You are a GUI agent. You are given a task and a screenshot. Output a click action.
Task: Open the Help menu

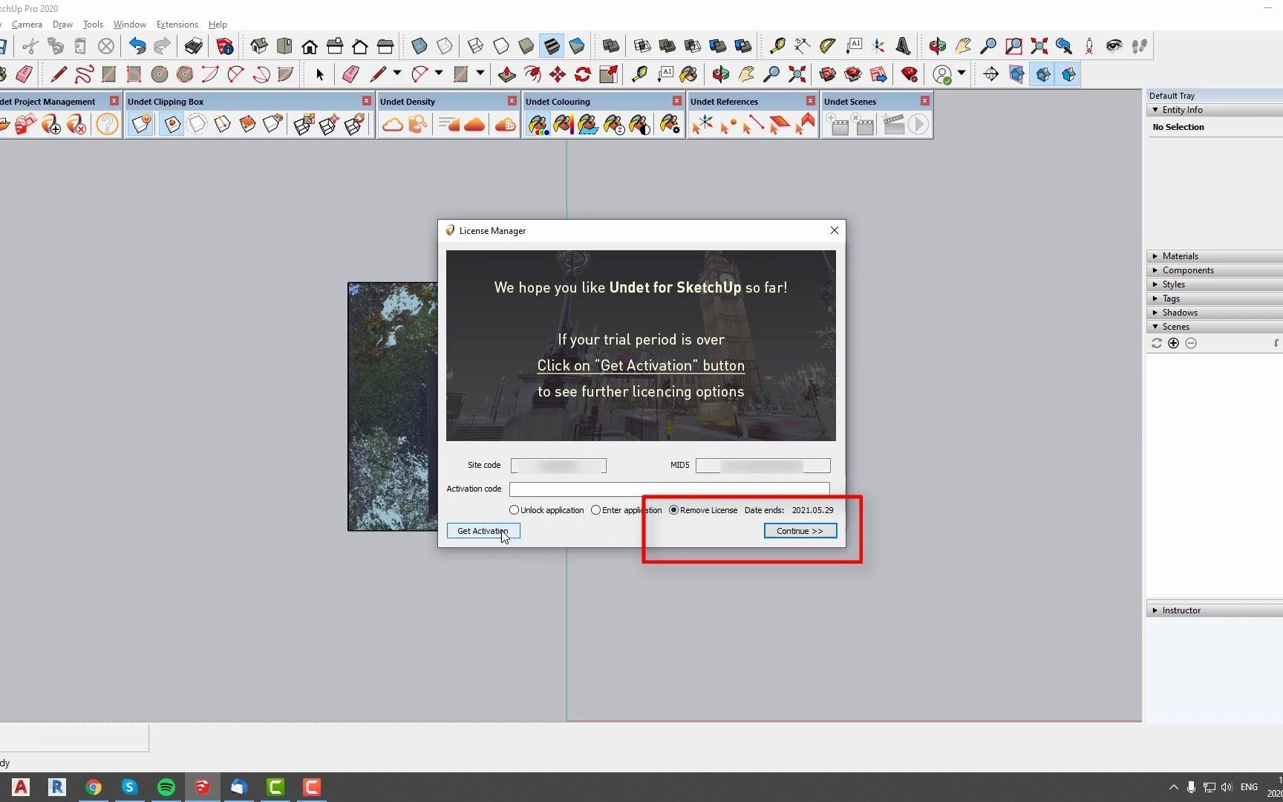point(218,25)
